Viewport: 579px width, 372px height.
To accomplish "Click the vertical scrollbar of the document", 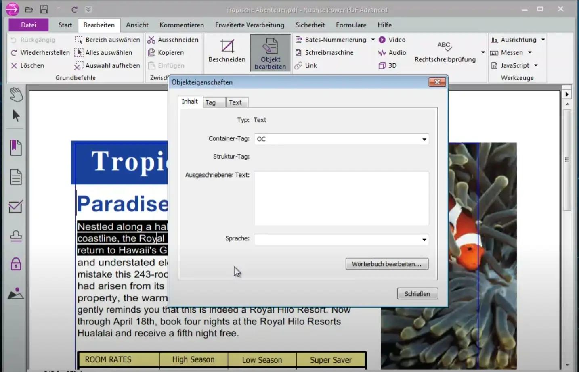I will pos(567,160).
